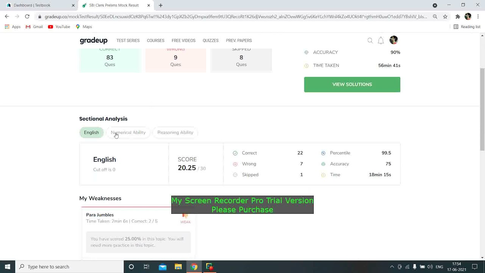Image resolution: width=485 pixels, height=273 pixels.
Task: Click the English score 20.25
Action: click(187, 168)
